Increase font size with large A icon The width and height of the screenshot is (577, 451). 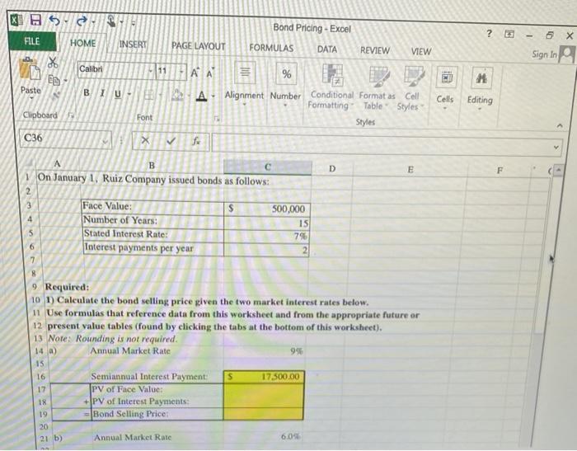pyautogui.click(x=195, y=73)
